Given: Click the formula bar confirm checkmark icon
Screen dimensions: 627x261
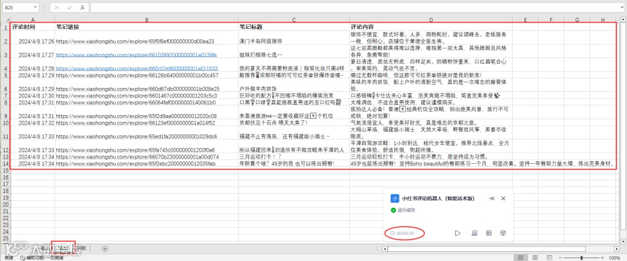Looking at the screenshot, I should (70, 8).
